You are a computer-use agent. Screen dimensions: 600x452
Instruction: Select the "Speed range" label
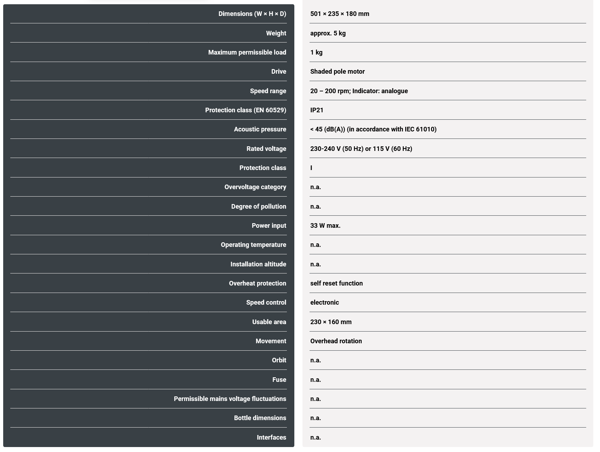pyautogui.click(x=268, y=91)
